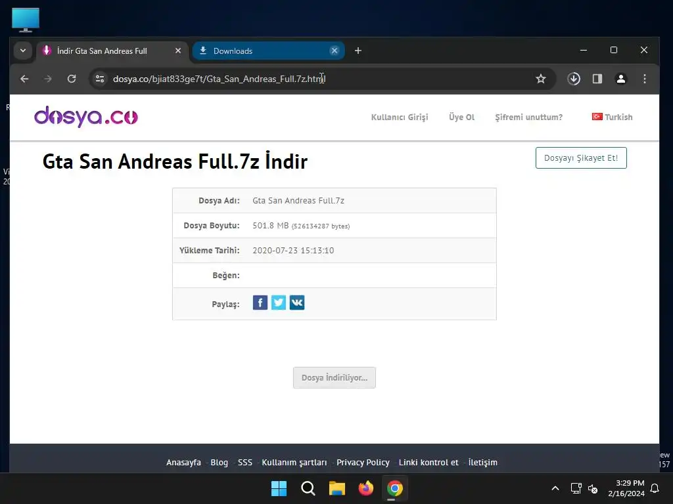Click the file size 501.8 MB

click(270, 226)
